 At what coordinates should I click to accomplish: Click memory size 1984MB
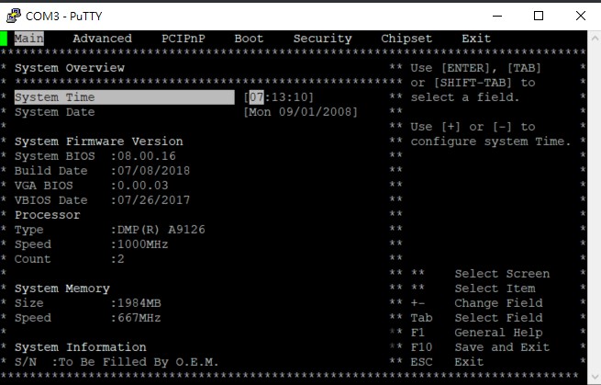coord(139,303)
